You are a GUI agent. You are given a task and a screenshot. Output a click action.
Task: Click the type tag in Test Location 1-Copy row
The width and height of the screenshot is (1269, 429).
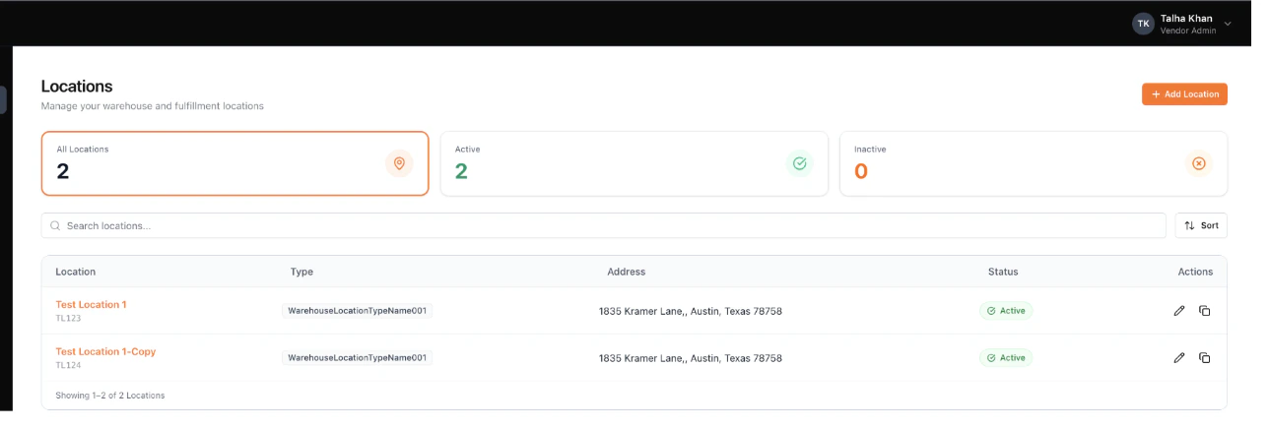pos(358,358)
